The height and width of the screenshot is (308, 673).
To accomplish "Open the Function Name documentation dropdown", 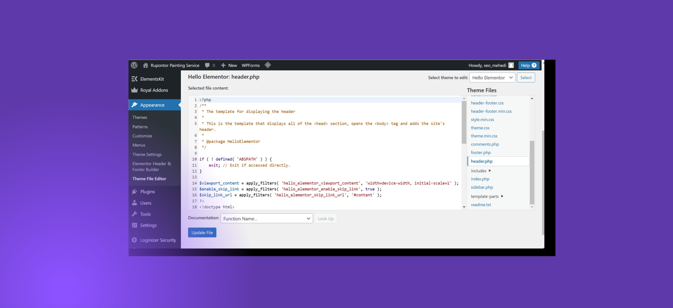I will pyautogui.click(x=267, y=218).
